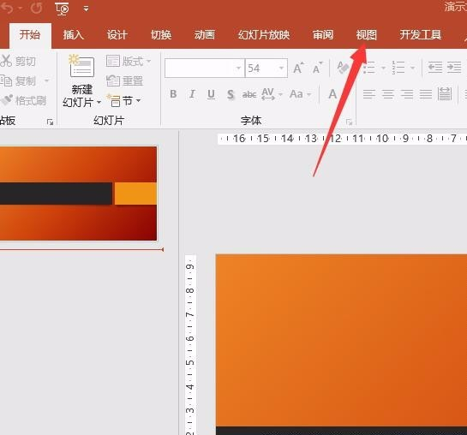Open the font color A picker
The width and height of the screenshot is (467, 435).
[x=332, y=94]
